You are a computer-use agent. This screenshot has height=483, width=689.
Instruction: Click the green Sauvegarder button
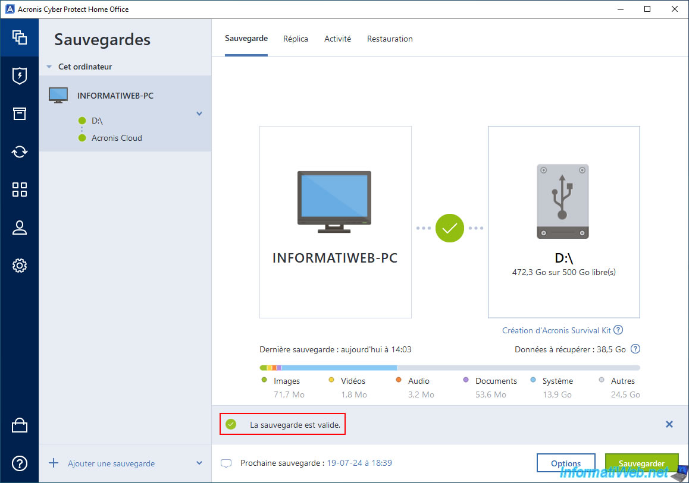[641, 463]
